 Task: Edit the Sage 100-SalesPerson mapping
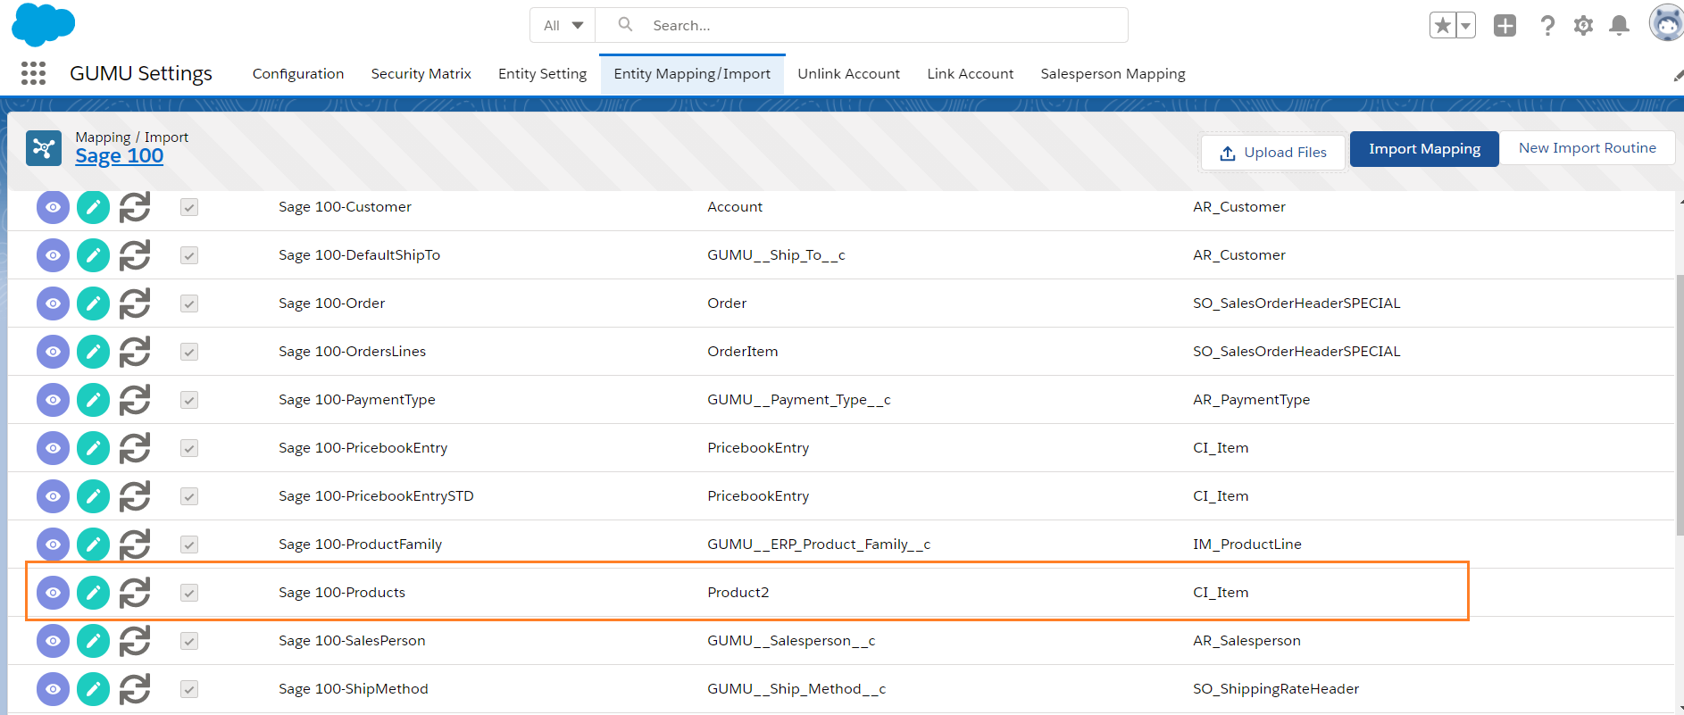click(93, 641)
